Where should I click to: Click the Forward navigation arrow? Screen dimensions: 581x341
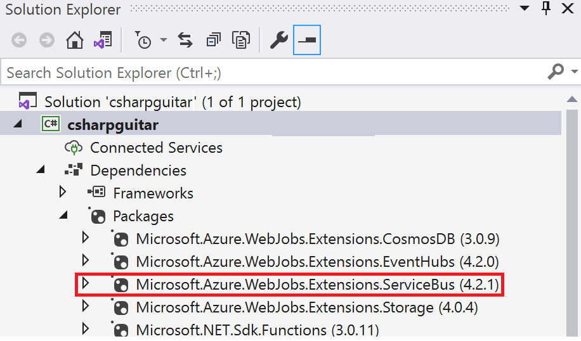click(47, 40)
